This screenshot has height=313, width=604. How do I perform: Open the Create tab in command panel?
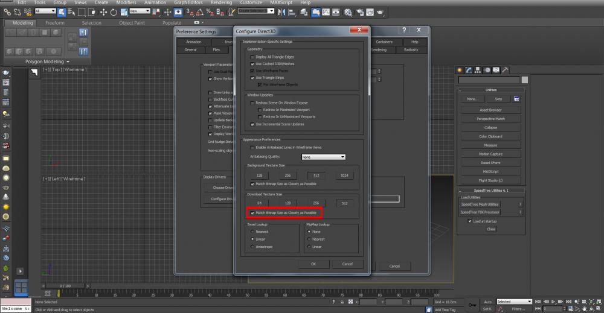click(460, 70)
